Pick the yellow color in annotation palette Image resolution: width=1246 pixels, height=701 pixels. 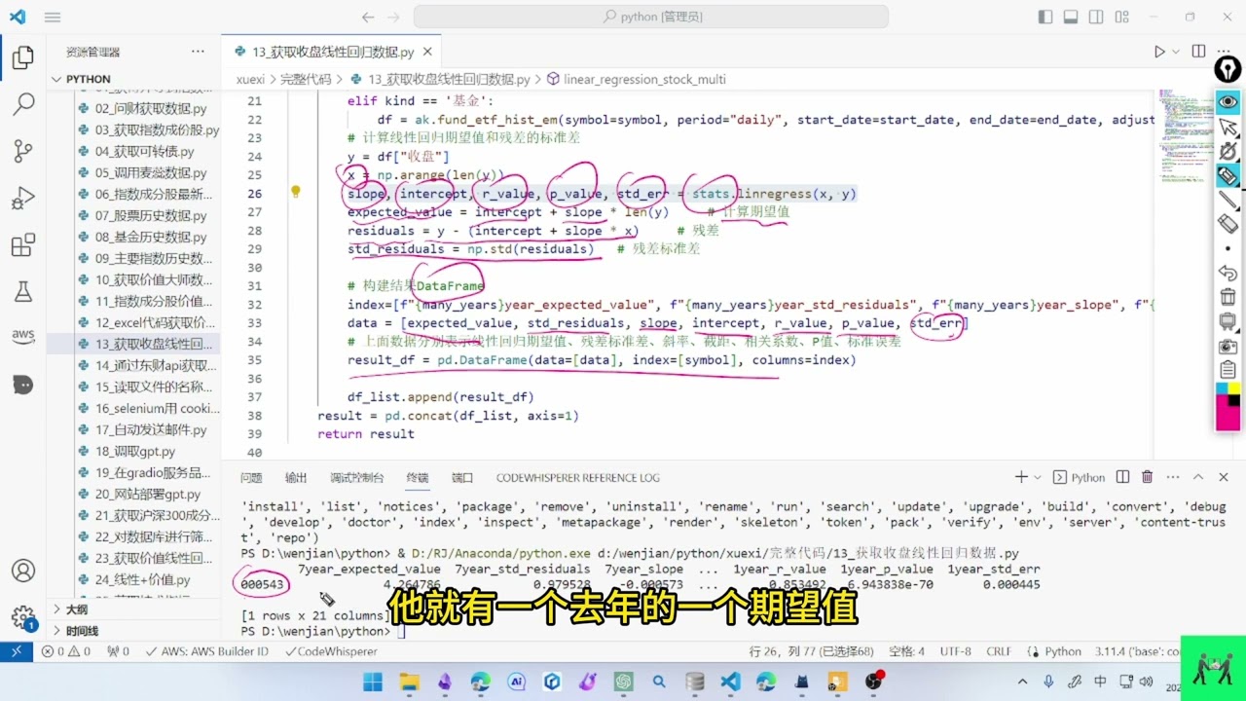coord(1234,387)
